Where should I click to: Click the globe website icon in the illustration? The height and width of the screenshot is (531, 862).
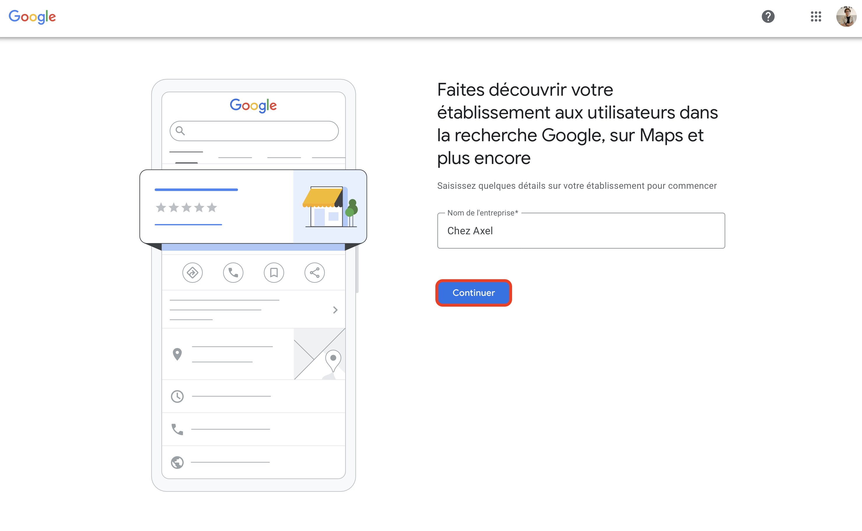point(177,462)
